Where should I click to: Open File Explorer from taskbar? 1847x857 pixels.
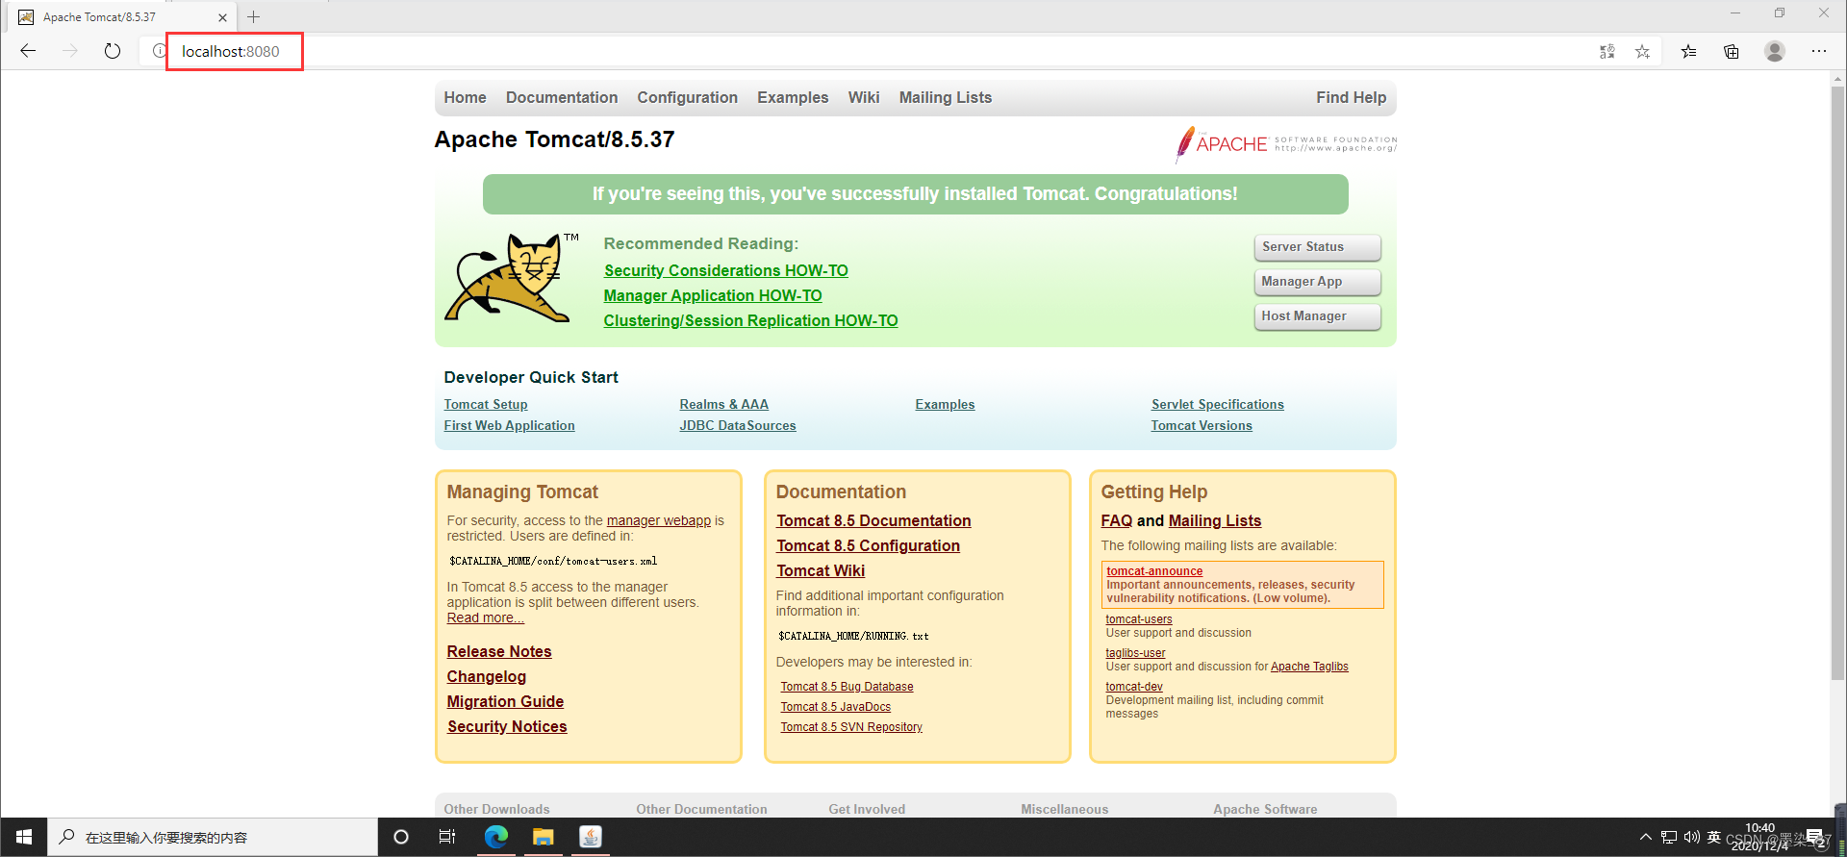[x=544, y=837]
